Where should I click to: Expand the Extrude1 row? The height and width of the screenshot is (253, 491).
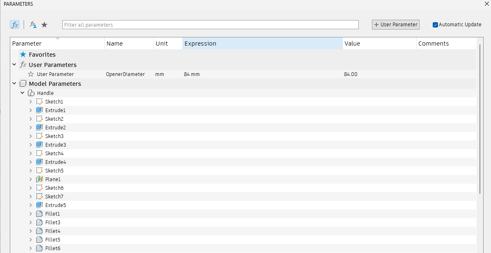tap(30, 110)
